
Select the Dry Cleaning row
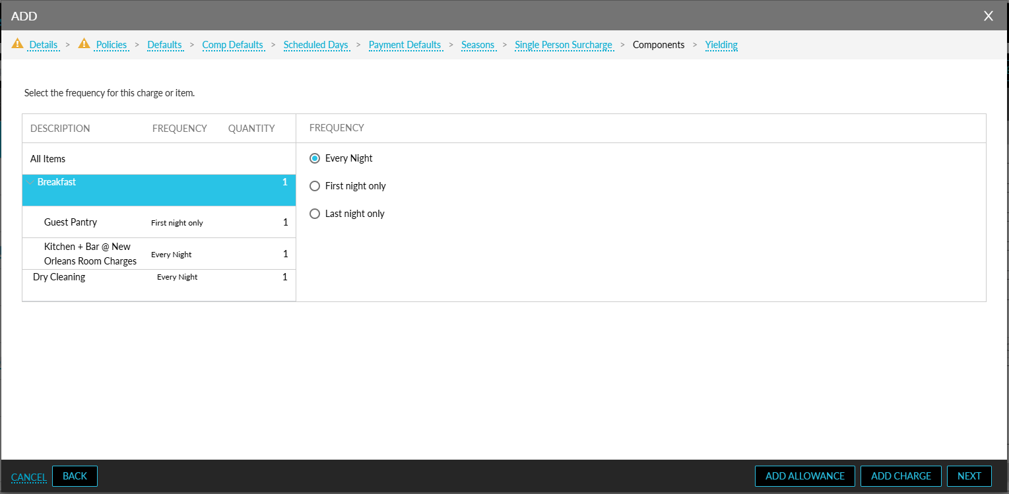[59, 277]
